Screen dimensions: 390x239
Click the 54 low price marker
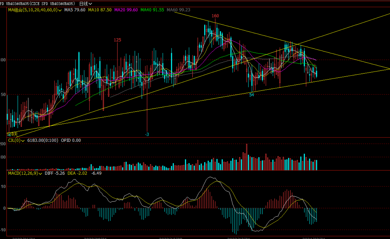[252, 95]
